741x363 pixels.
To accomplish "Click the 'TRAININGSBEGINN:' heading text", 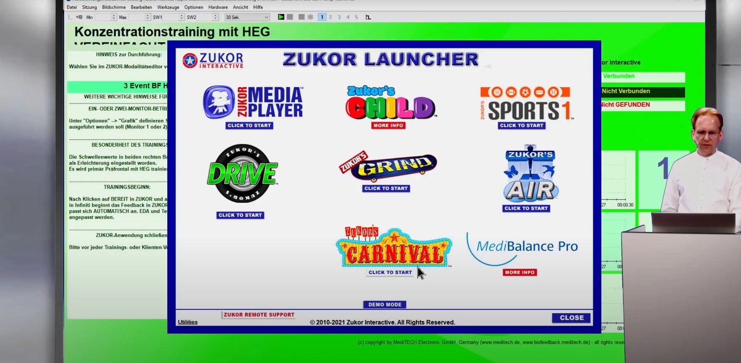I will coord(127,187).
